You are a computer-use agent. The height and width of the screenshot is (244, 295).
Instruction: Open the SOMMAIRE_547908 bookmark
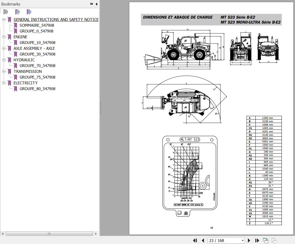tap(37, 25)
